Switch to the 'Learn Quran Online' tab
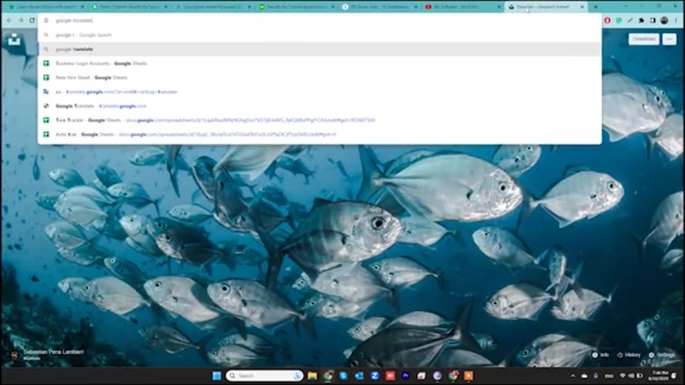The height and width of the screenshot is (385, 685). click(x=47, y=6)
